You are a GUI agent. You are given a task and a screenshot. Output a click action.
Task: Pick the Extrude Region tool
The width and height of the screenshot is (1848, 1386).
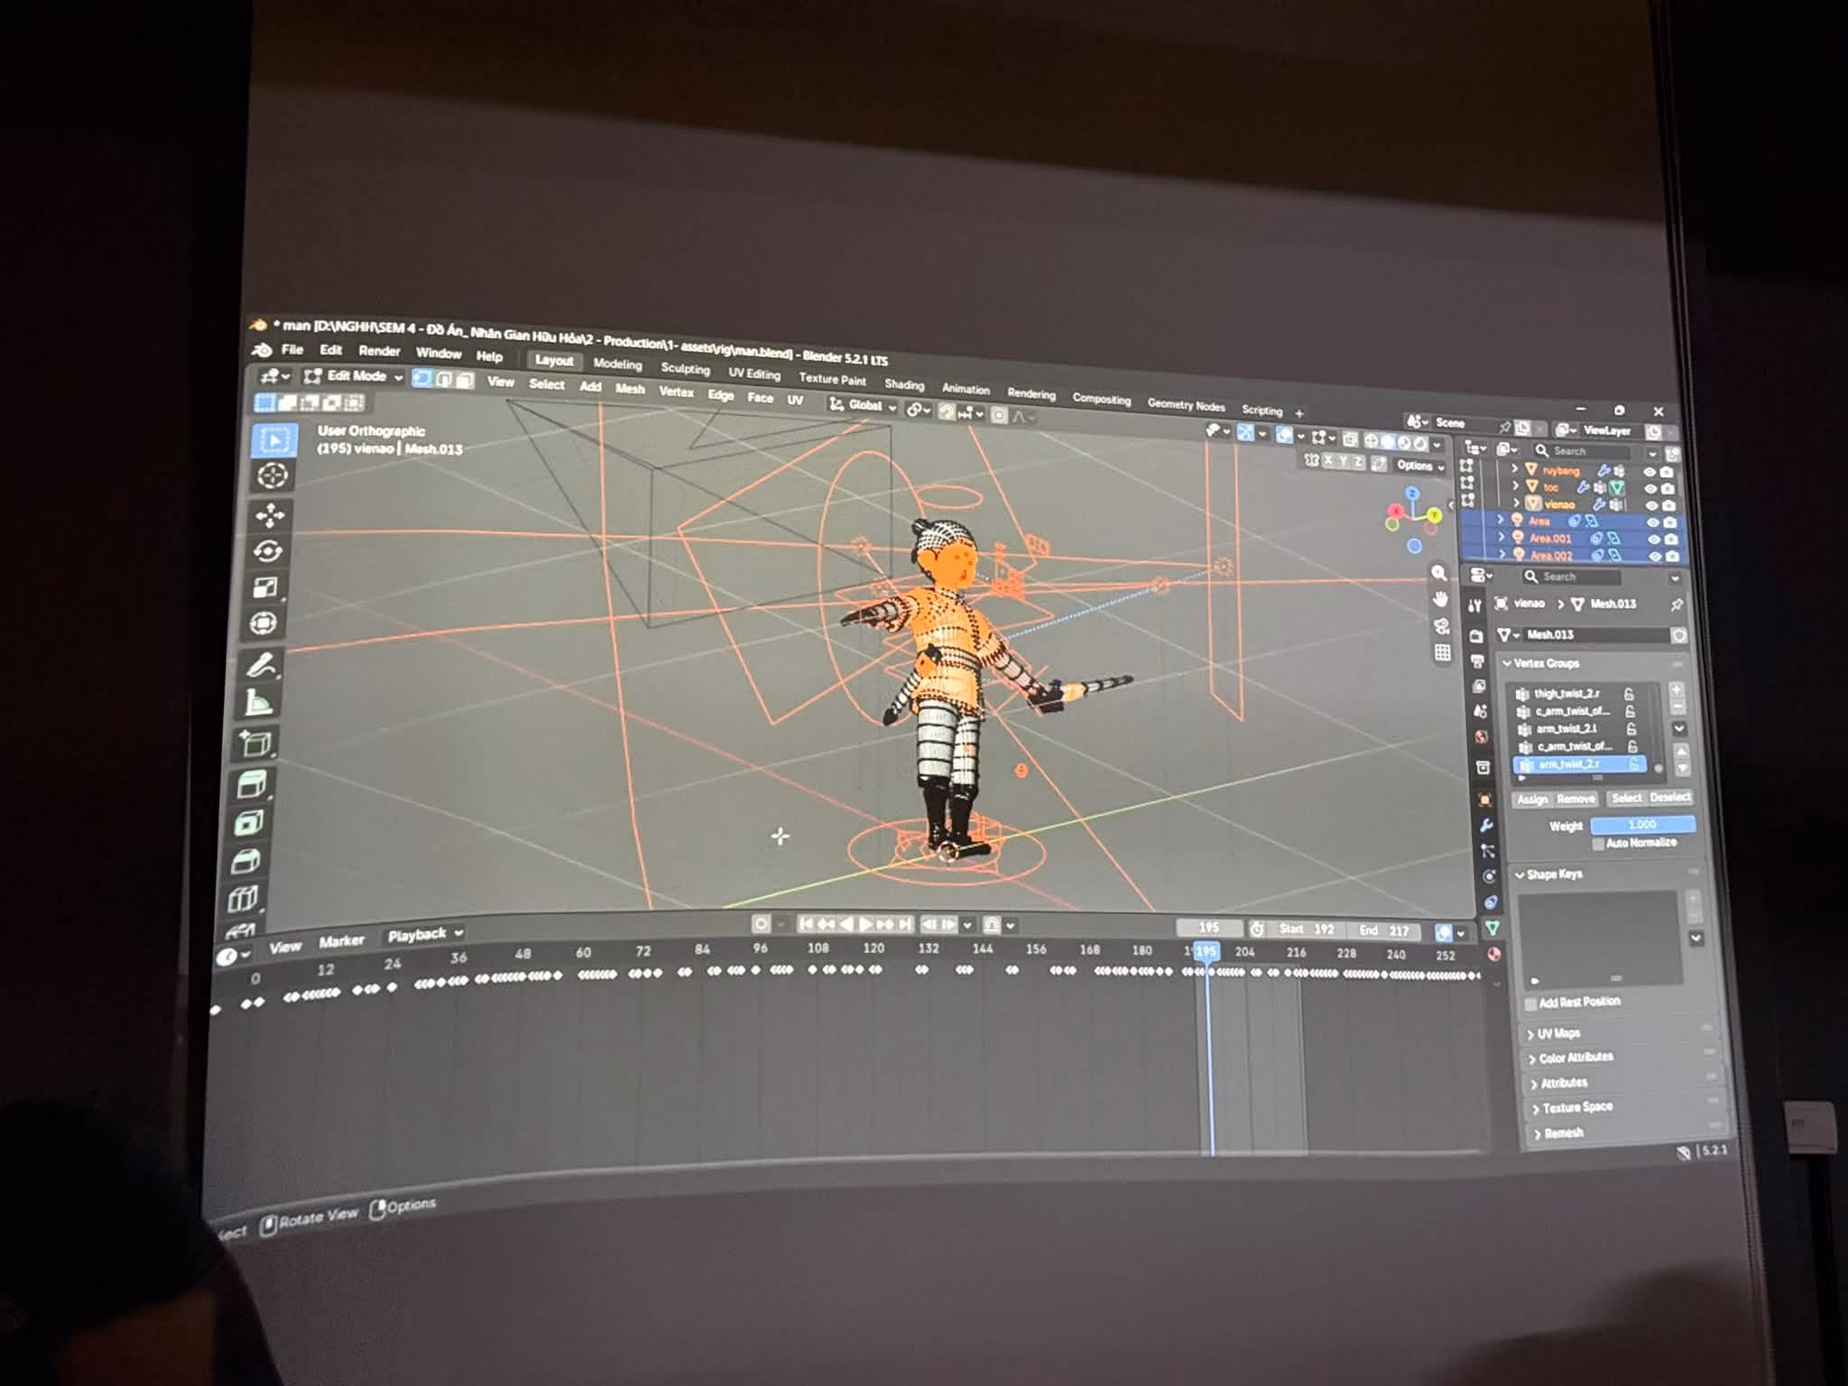tap(253, 785)
